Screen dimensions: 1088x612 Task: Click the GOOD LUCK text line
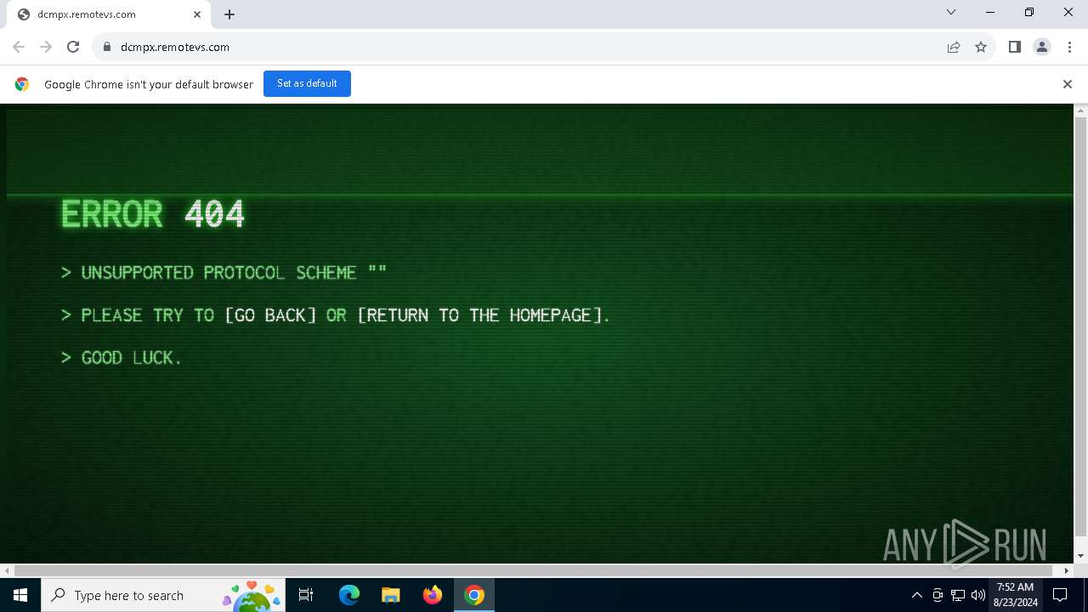click(x=122, y=358)
